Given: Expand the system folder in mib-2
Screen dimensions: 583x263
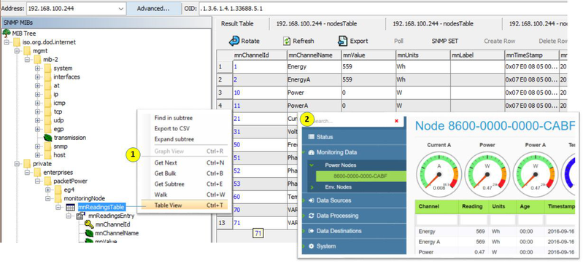Looking at the screenshot, I should (37, 68).
